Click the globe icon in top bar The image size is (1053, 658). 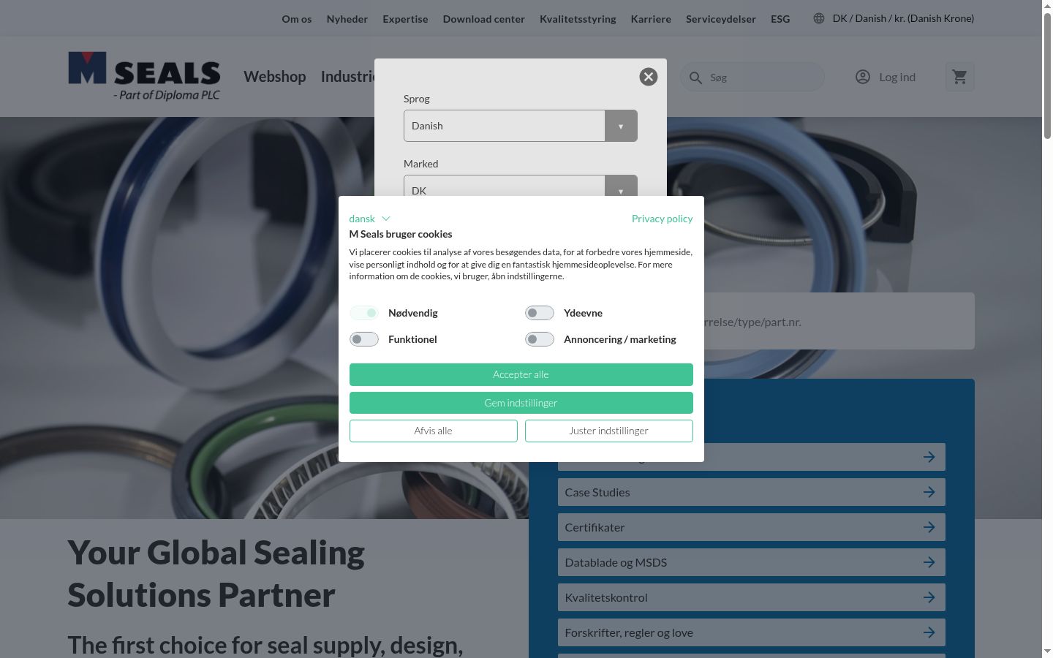pos(819,18)
